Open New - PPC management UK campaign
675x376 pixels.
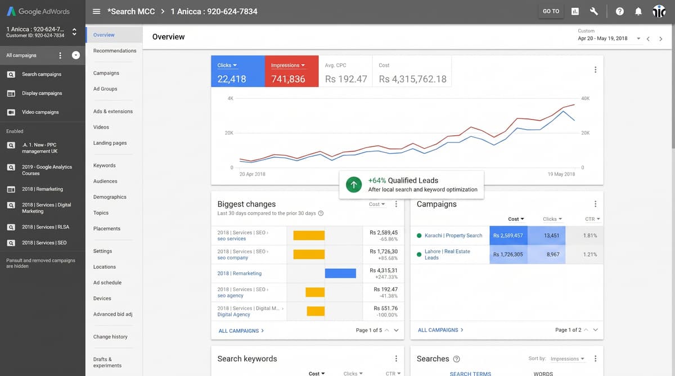coord(39,148)
